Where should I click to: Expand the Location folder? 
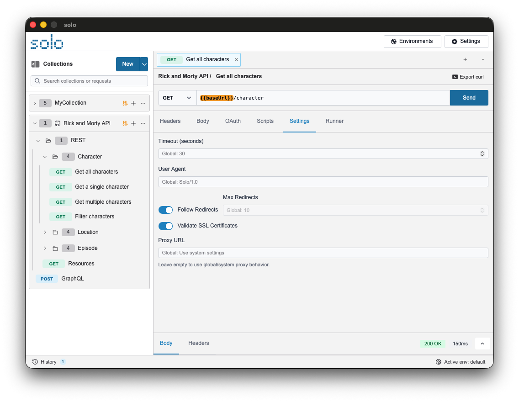point(45,232)
